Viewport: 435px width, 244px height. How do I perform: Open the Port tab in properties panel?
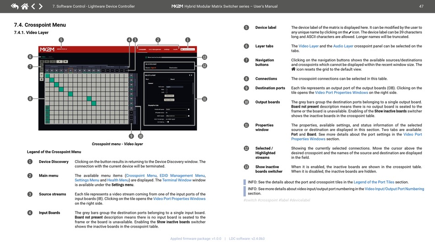(147, 79)
